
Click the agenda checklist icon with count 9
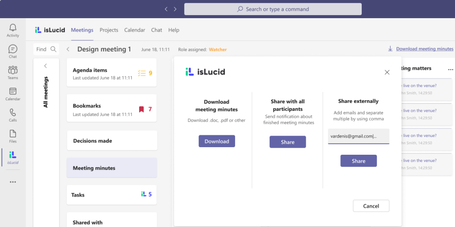pos(142,73)
